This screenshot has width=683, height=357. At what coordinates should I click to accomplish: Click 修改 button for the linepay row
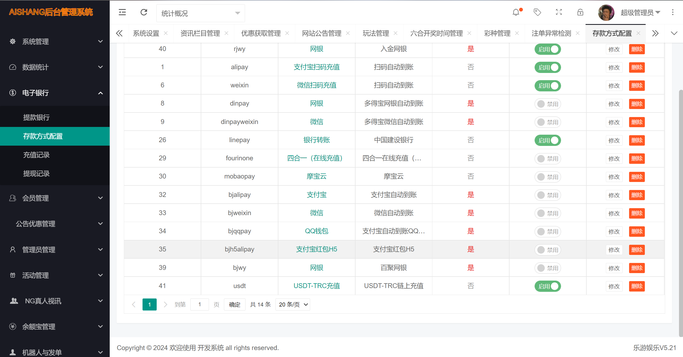click(x=614, y=141)
